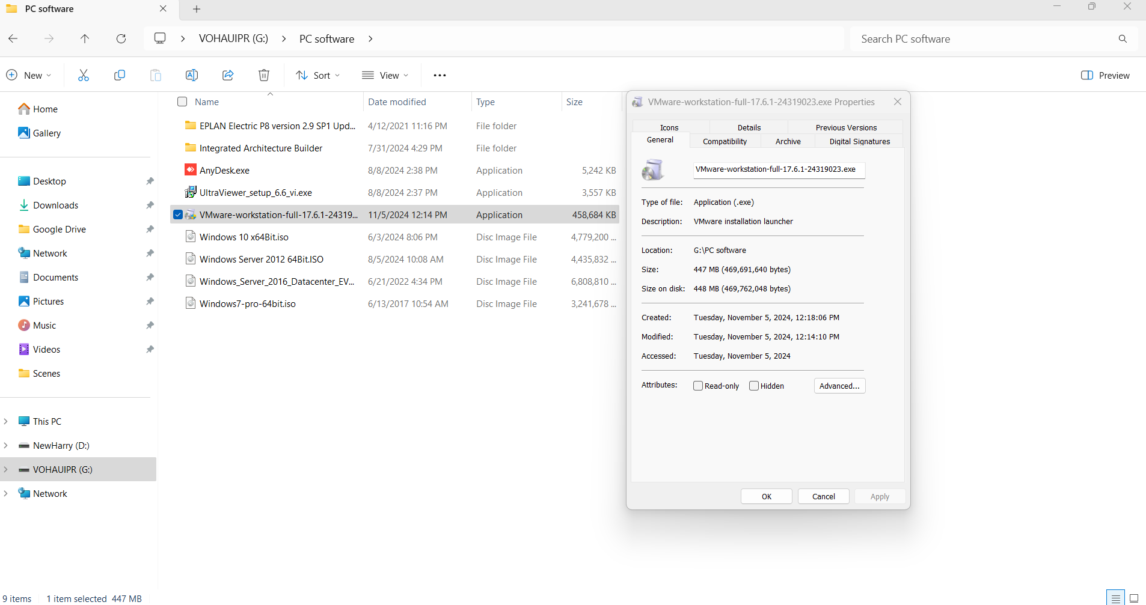The image size is (1146, 605).
Task: Switch to details view icon in status bar
Action: (x=1116, y=598)
